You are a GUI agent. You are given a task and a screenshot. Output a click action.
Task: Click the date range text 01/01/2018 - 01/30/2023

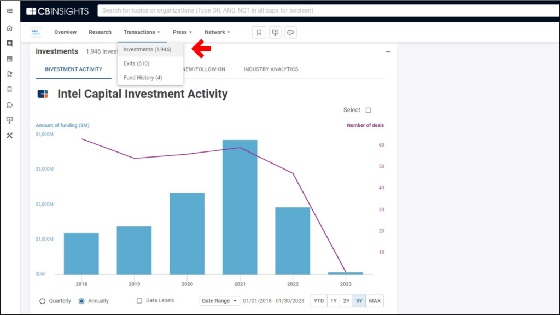coord(273,301)
